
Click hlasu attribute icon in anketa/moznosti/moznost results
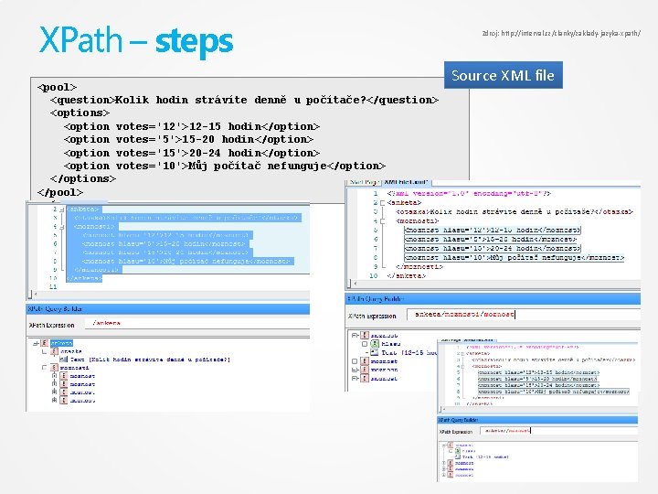pos(375,344)
